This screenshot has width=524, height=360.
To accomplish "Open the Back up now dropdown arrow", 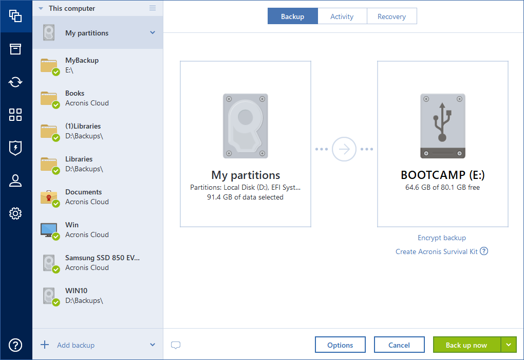I will point(509,345).
